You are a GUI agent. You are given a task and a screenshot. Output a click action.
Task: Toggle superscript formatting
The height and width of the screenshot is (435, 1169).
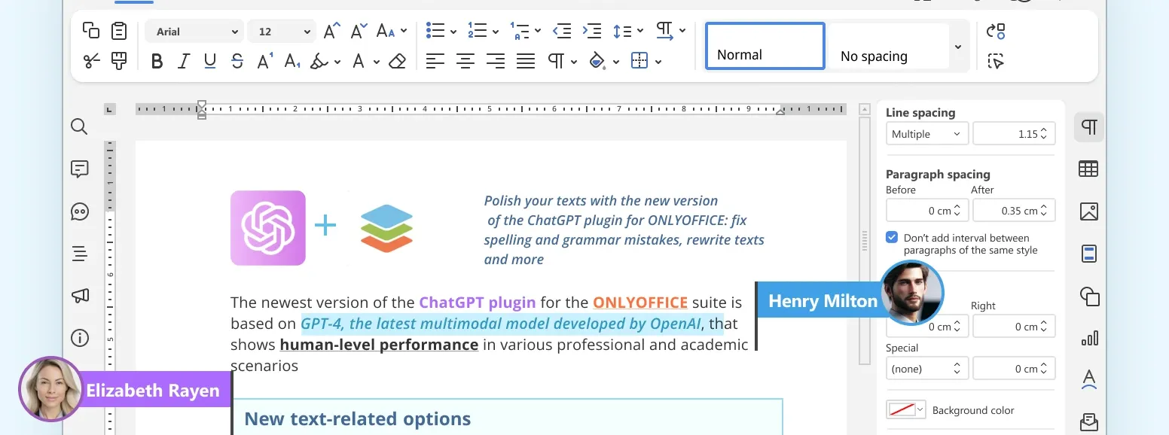pyautogui.click(x=264, y=62)
